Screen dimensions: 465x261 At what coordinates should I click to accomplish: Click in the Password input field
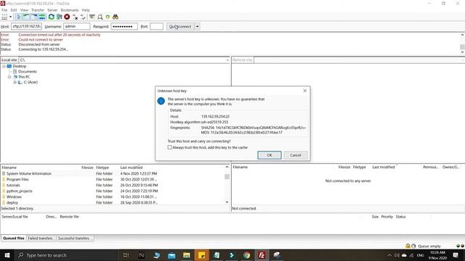tap(124, 26)
